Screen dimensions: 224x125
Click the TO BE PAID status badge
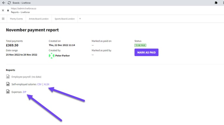[140, 45]
